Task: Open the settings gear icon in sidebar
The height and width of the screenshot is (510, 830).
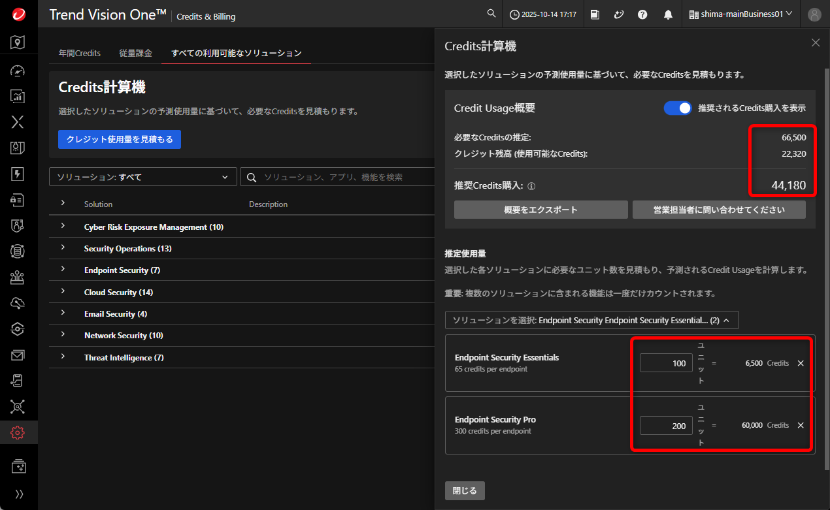Action: [18, 432]
